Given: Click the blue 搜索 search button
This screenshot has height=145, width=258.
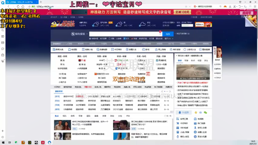Looking at the screenshot, I should pyautogui.click(x=168, y=34).
